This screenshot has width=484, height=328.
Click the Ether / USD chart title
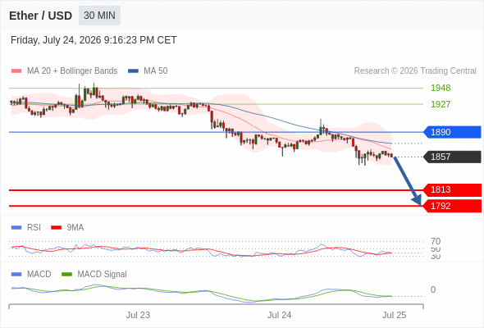tap(40, 16)
